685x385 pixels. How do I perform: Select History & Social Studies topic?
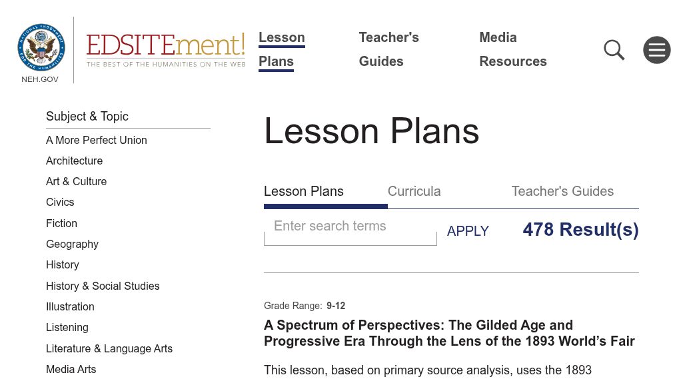[x=103, y=286]
